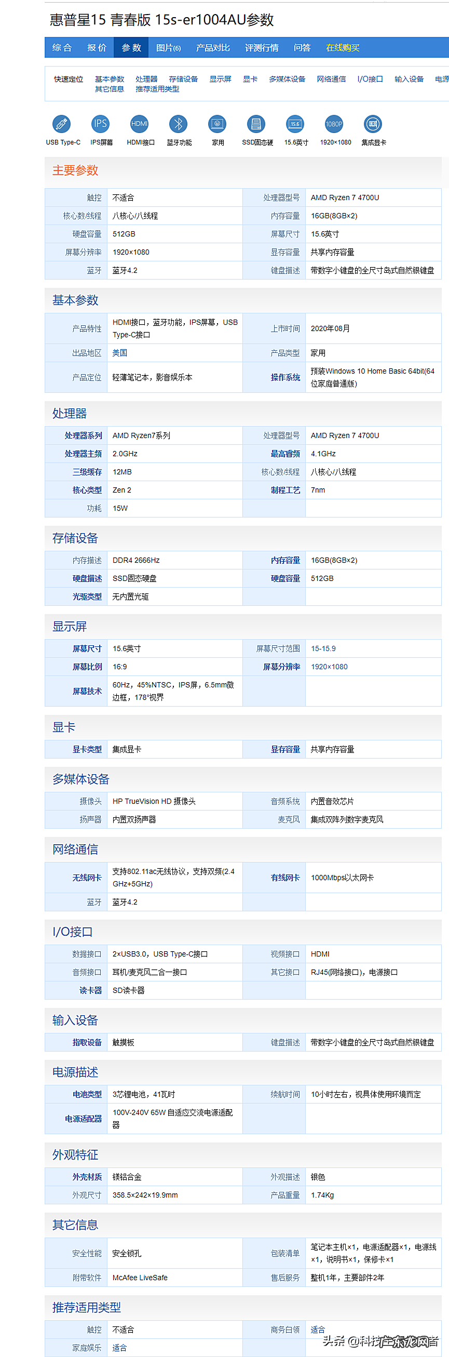Click the 硬盘描述 label link
The height and width of the screenshot is (1357, 449).
tap(87, 578)
